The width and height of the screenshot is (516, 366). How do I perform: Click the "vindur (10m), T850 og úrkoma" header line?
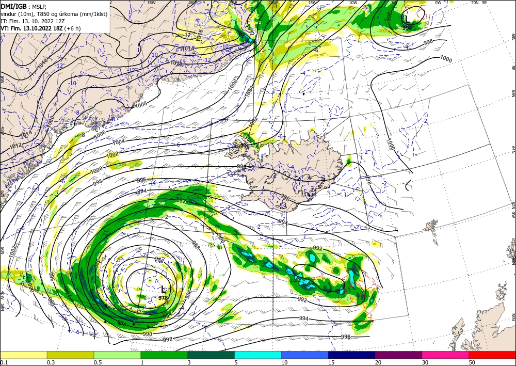point(54,13)
